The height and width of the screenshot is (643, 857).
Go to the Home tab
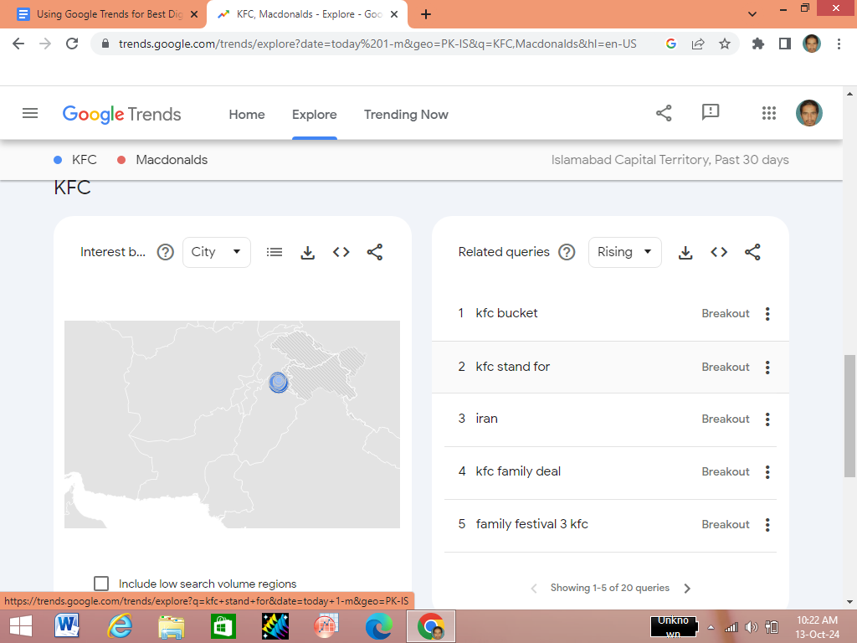(247, 114)
